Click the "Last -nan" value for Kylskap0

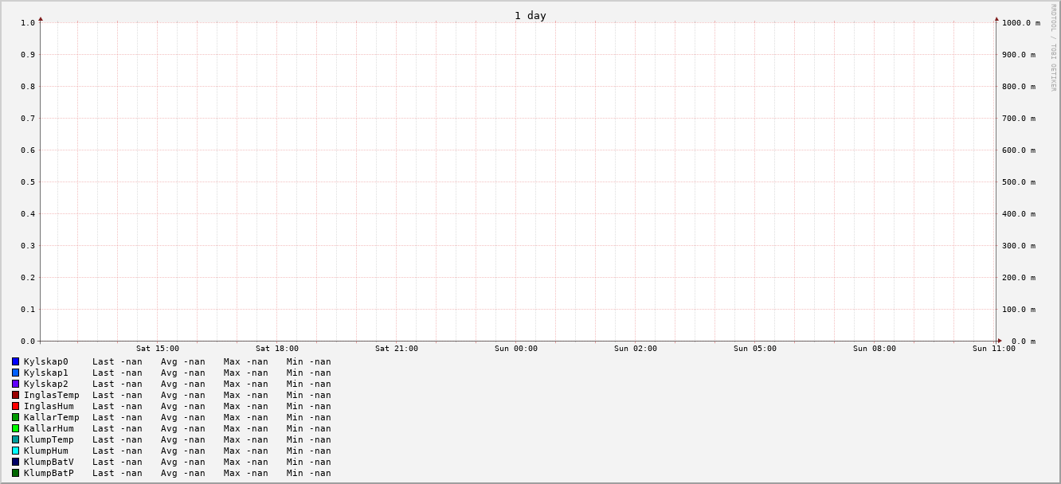point(117,361)
